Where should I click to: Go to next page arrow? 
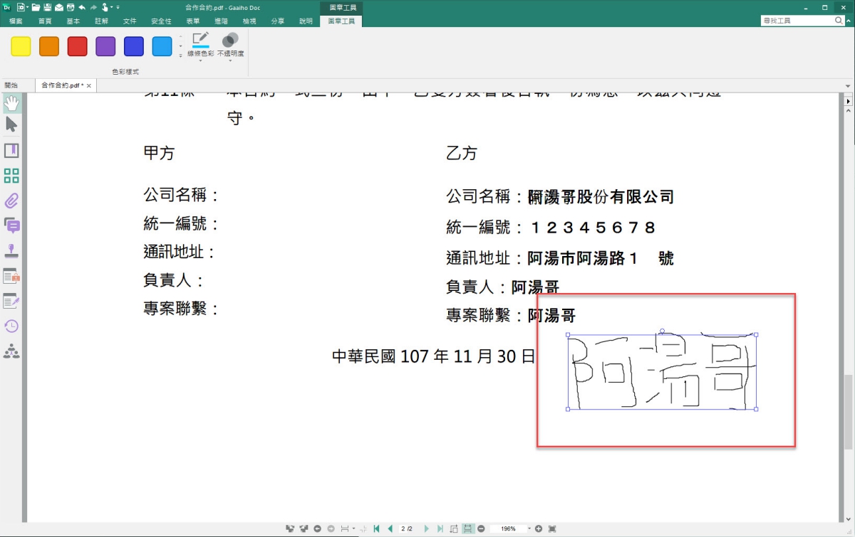427,529
